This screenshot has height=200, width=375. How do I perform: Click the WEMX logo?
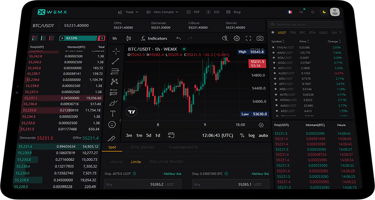[52, 12]
